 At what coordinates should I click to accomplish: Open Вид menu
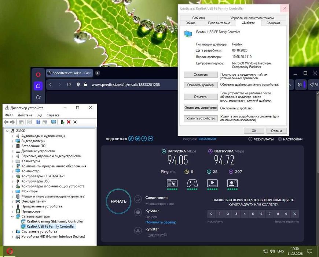(39, 115)
